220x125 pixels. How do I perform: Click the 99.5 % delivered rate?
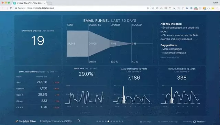(x=92, y=62)
